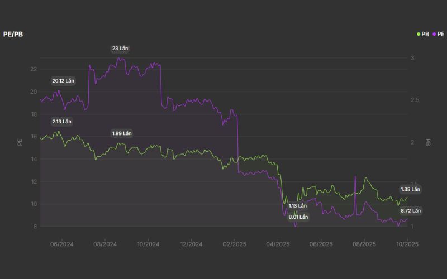Click the purple PE legend dot
This screenshot has height=279, width=447.
pyautogui.click(x=434, y=35)
